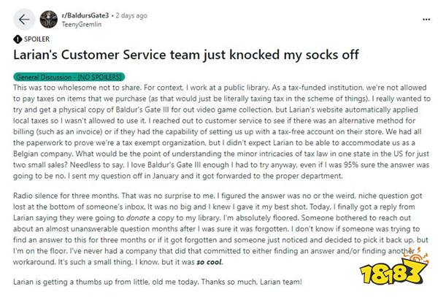The width and height of the screenshot is (438, 297).
Task: Click the final line 'Larian is getting a thumbs up'
Action: [158, 282]
